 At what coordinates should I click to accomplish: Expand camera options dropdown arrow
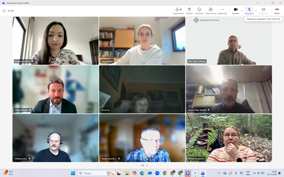click(242, 11)
